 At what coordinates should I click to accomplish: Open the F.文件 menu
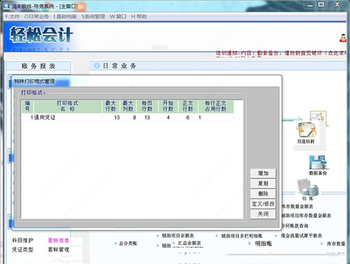(x=12, y=16)
